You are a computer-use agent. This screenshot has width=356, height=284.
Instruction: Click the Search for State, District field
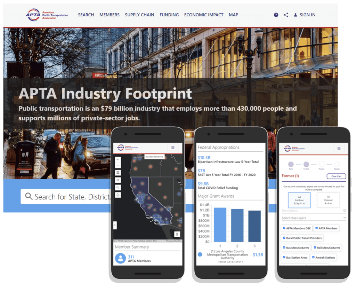(66, 197)
